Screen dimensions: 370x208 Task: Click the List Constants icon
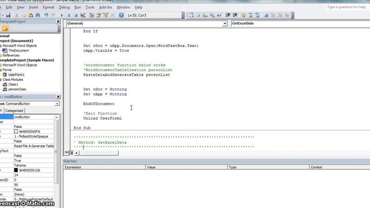pyautogui.click(x=198, y=16)
